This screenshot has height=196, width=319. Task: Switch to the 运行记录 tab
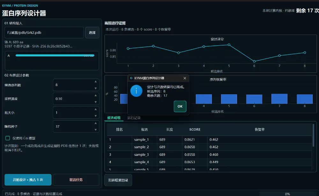(134, 118)
